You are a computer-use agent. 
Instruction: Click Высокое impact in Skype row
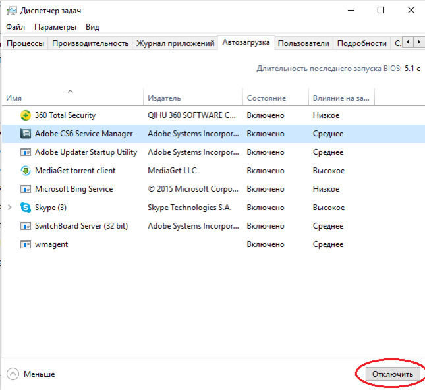tap(329, 208)
